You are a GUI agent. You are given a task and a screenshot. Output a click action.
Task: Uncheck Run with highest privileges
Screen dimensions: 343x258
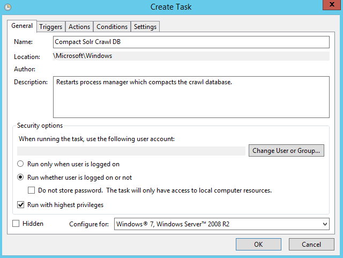(20, 205)
